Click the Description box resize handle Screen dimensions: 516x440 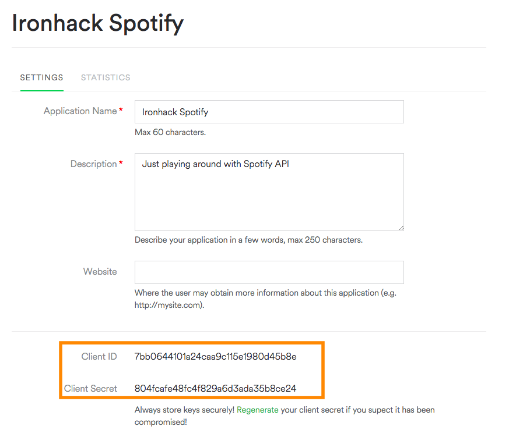click(x=401, y=228)
